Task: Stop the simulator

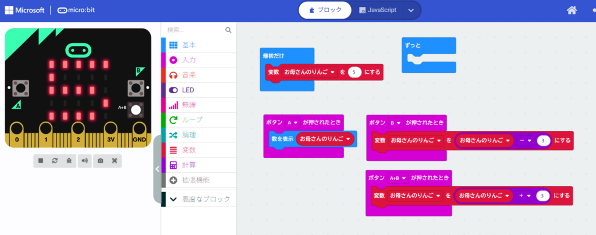Action: [41, 161]
